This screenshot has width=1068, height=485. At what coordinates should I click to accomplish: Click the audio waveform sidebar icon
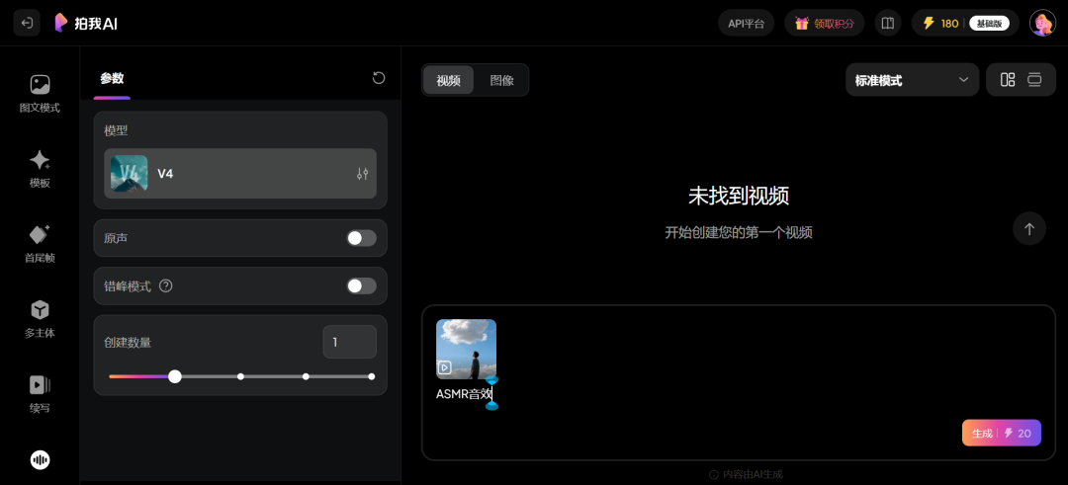tap(41, 460)
